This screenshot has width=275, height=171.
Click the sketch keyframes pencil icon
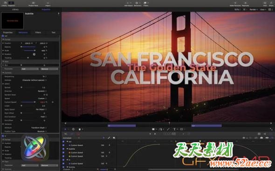coord(109,138)
